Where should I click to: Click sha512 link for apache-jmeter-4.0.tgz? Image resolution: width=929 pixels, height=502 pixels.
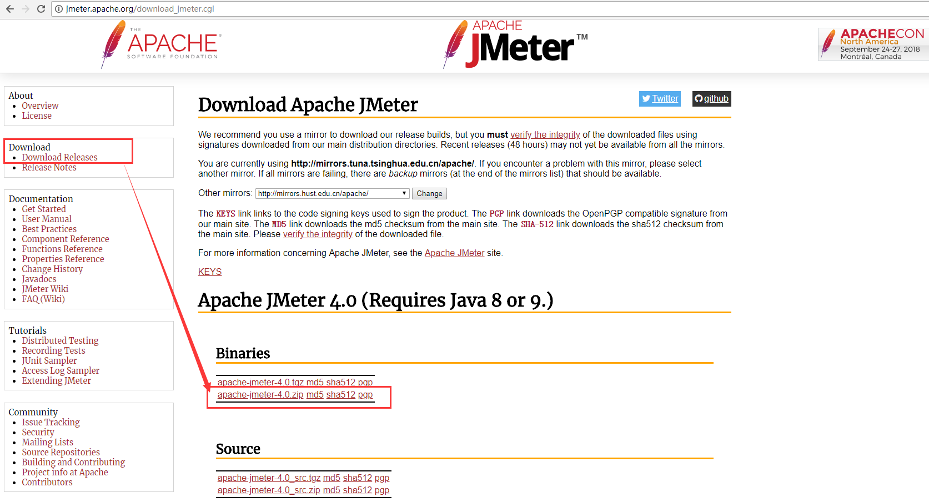tap(340, 382)
